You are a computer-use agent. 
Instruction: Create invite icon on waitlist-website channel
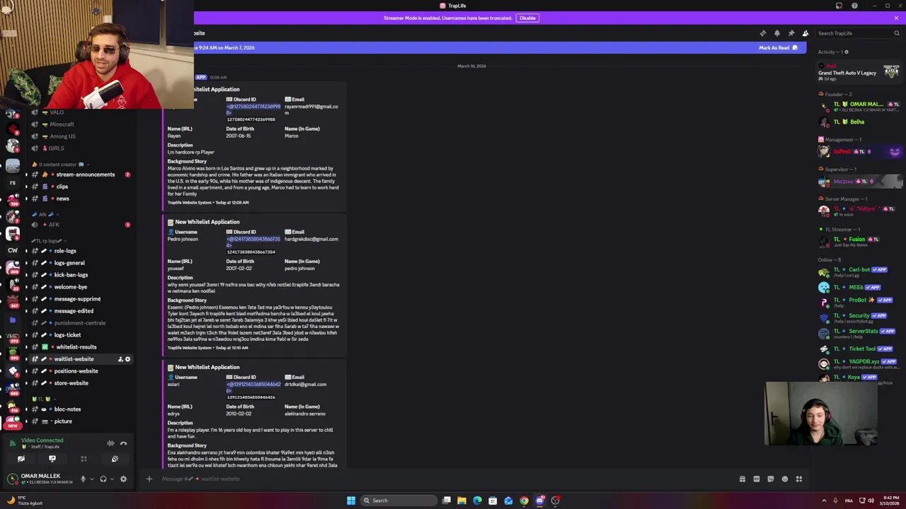(x=120, y=359)
